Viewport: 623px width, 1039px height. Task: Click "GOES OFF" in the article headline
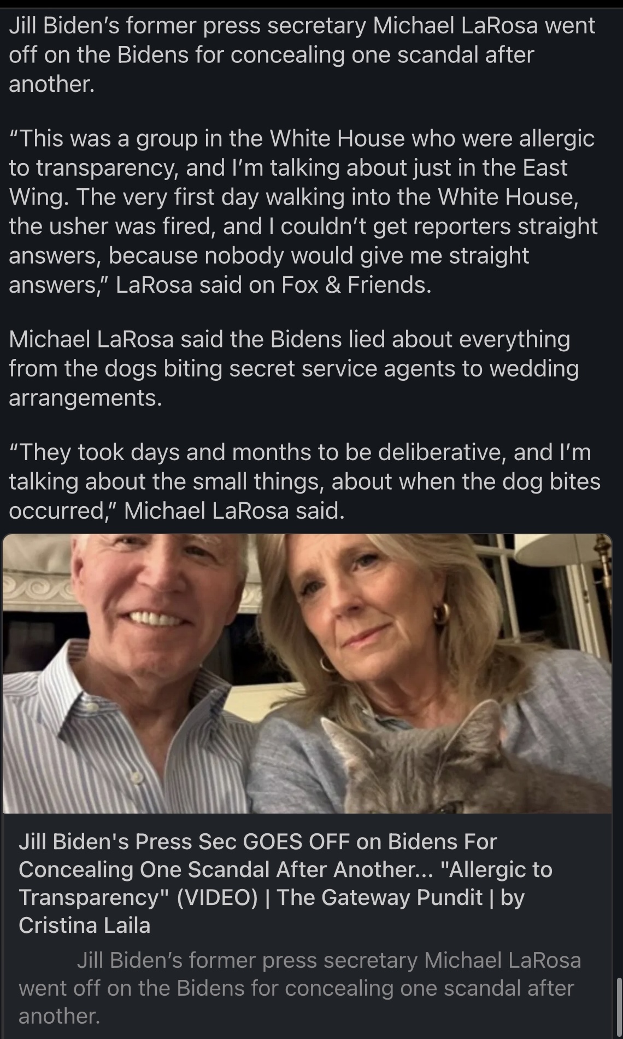296,841
